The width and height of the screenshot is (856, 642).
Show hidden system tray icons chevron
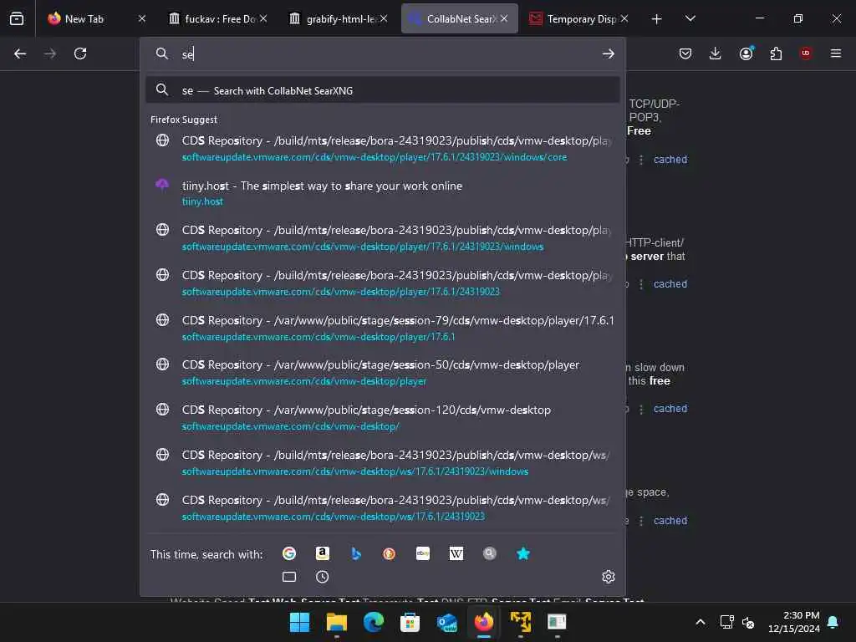click(x=701, y=622)
